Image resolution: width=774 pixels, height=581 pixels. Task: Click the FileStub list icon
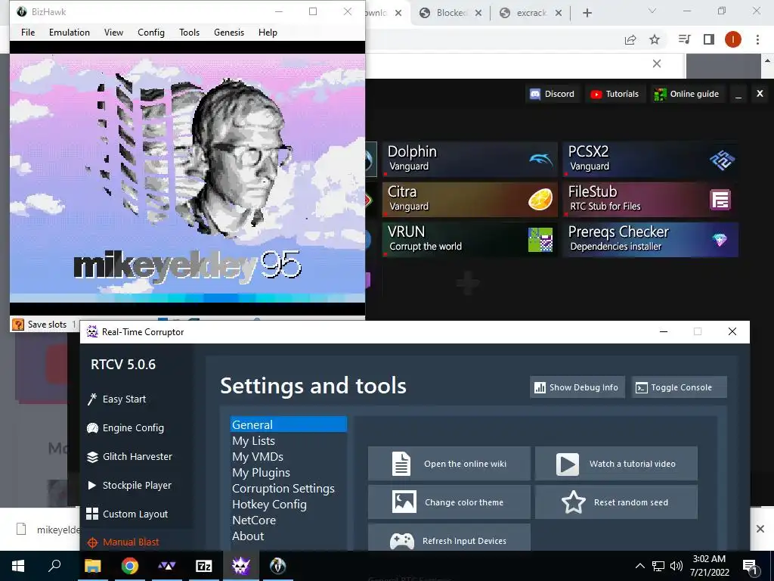click(x=720, y=200)
